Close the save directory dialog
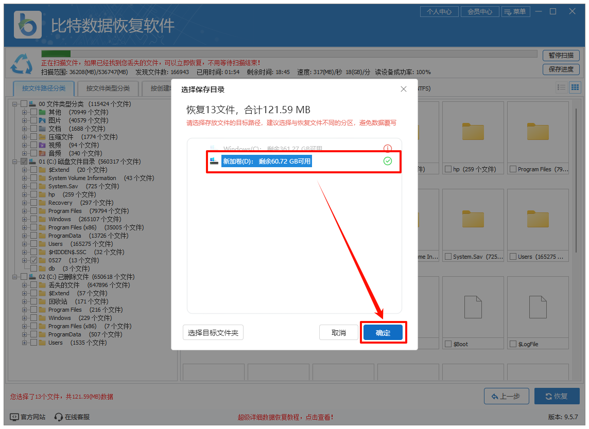This screenshot has height=429, width=589. point(404,89)
